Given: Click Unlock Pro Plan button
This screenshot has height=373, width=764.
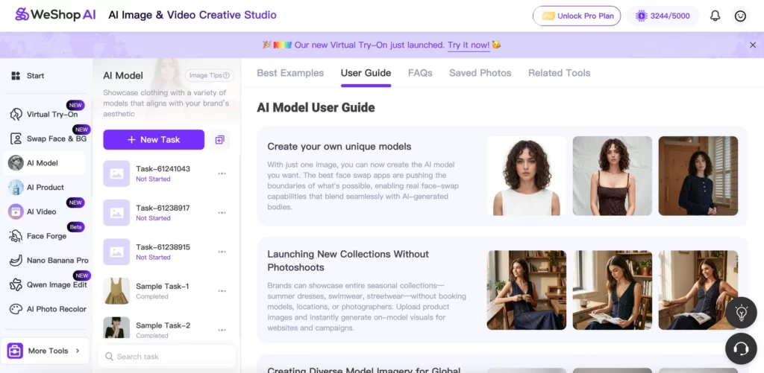Looking at the screenshot, I should (x=577, y=16).
